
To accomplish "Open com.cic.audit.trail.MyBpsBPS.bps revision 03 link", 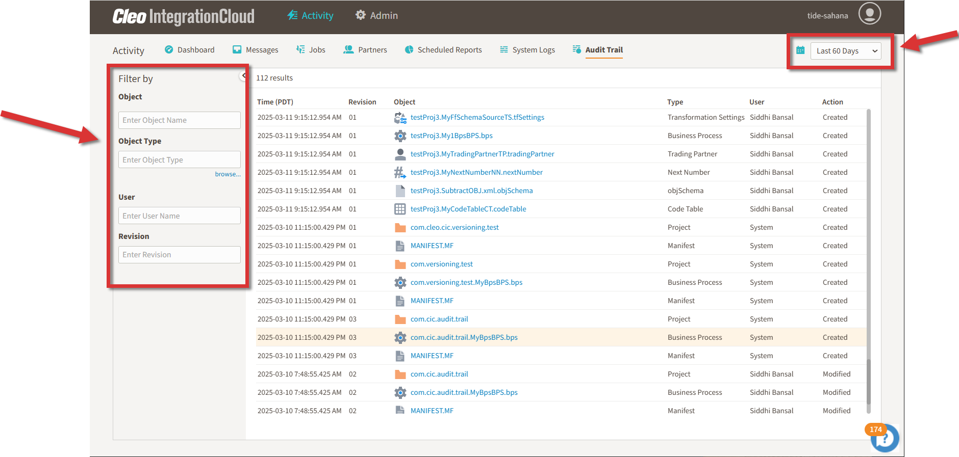I will [464, 337].
